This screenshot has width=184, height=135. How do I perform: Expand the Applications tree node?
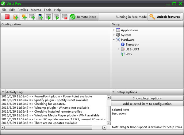point(114,30)
